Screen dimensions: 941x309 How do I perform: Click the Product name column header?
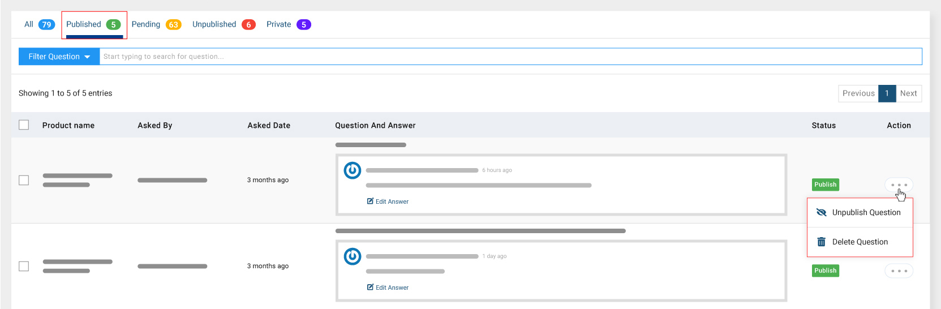click(68, 126)
